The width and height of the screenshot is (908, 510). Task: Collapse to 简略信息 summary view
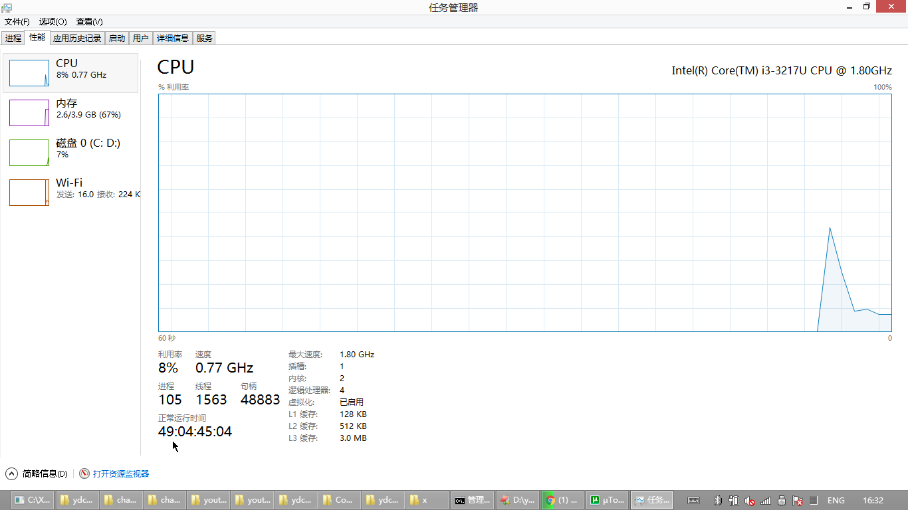pos(39,473)
